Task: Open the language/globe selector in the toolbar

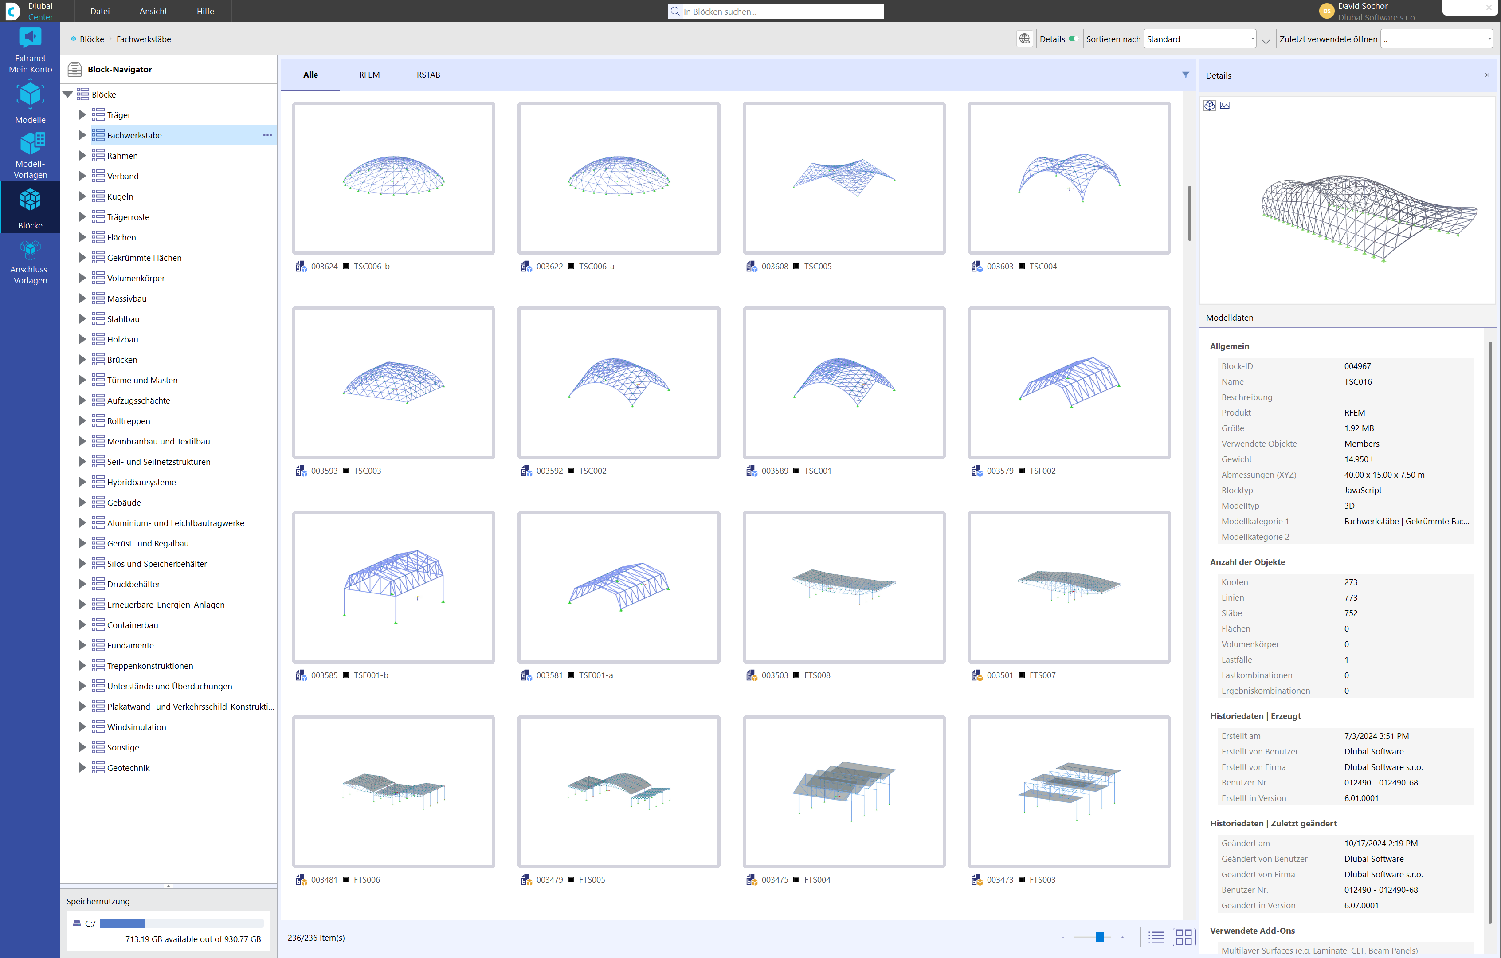Action: [1024, 38]
